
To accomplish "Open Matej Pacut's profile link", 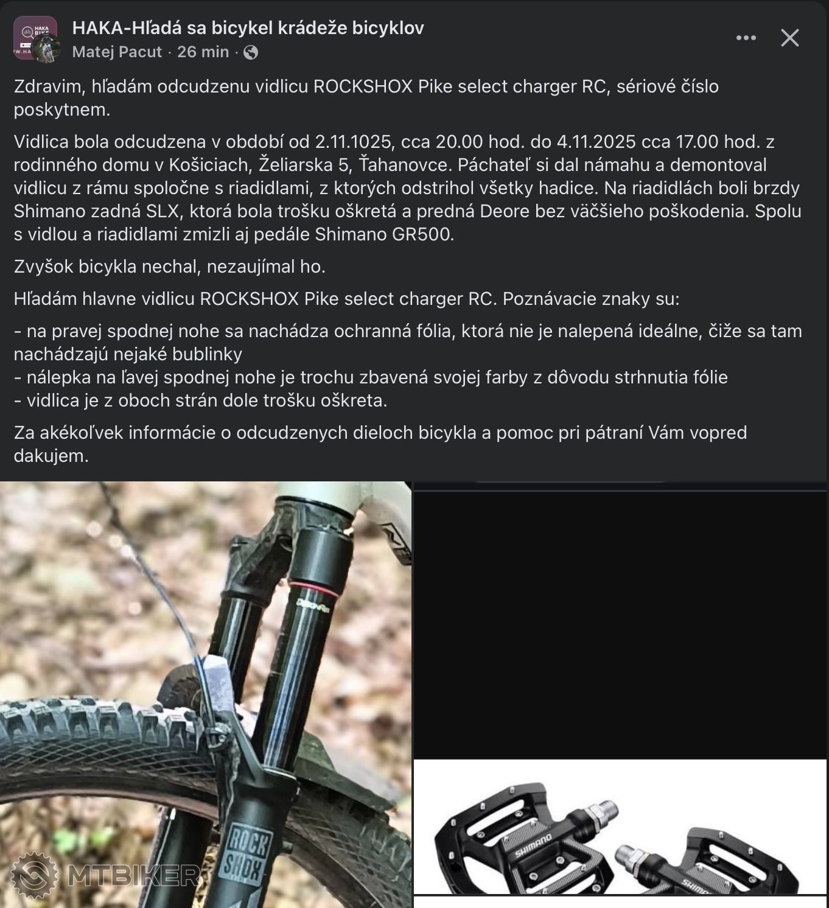I will [x=117, y=52].
